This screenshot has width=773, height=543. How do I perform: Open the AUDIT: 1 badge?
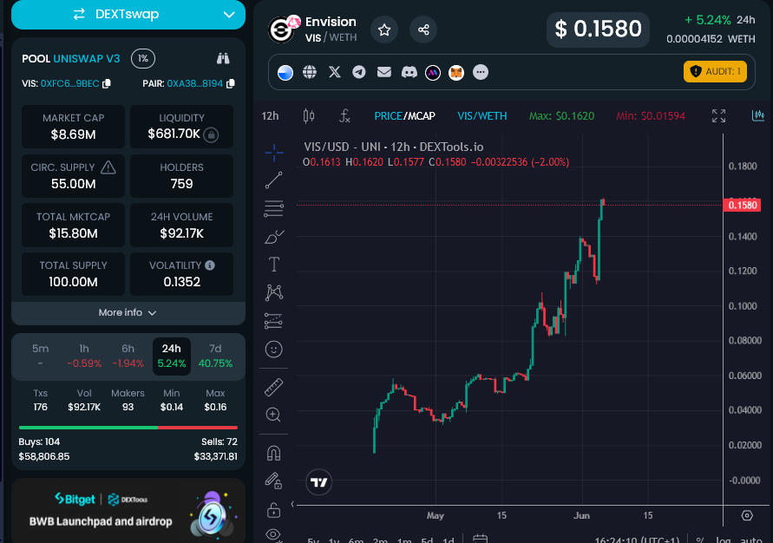coord(715,71)
